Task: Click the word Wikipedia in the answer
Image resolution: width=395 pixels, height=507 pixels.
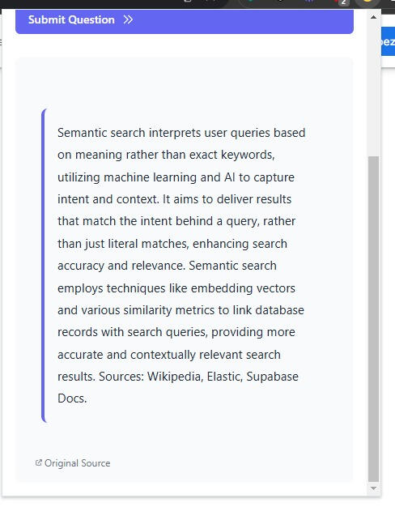Action: 175,377
